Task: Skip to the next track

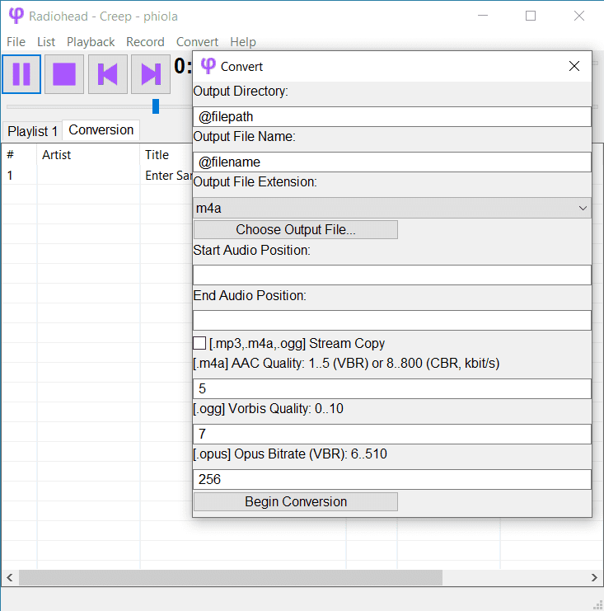Action: pos(151,74)
